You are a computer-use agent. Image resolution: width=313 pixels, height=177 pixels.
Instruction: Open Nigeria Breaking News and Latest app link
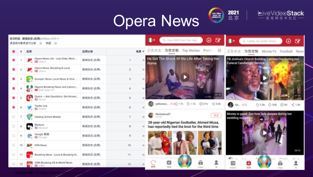pyautogui.click(x=56, y=87)
